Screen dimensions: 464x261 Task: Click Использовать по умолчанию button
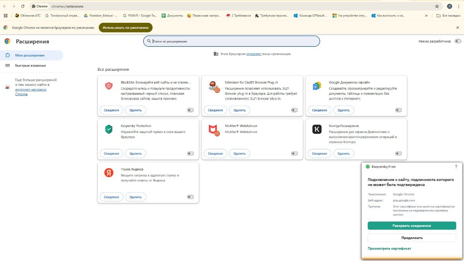click(x=126, y=27)
